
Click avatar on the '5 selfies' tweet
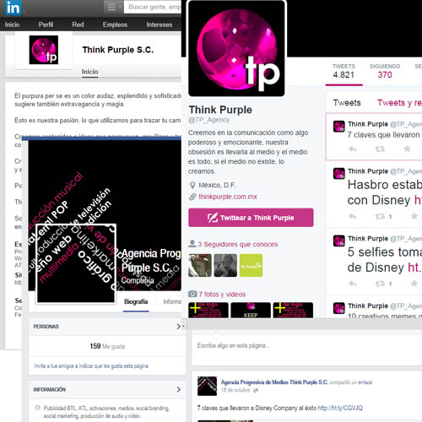coord(339,241)
